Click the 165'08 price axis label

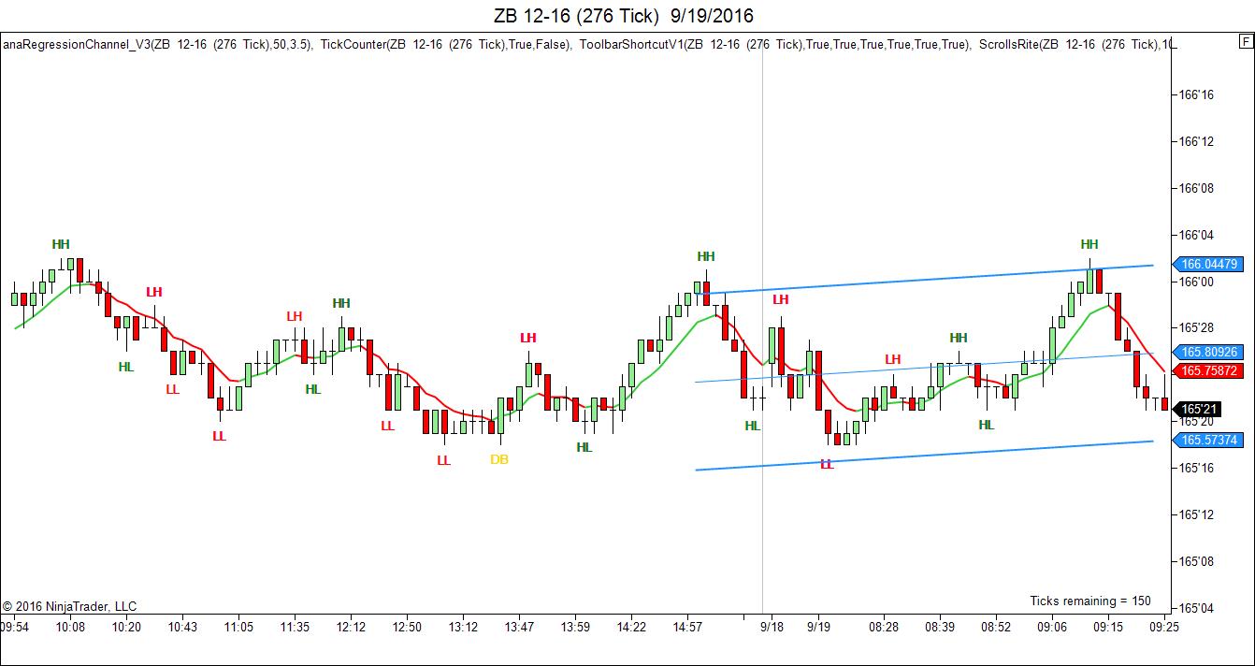(x=1197, y=561)
